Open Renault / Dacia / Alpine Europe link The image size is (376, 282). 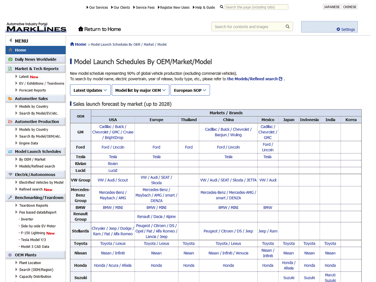pos(156,217)
